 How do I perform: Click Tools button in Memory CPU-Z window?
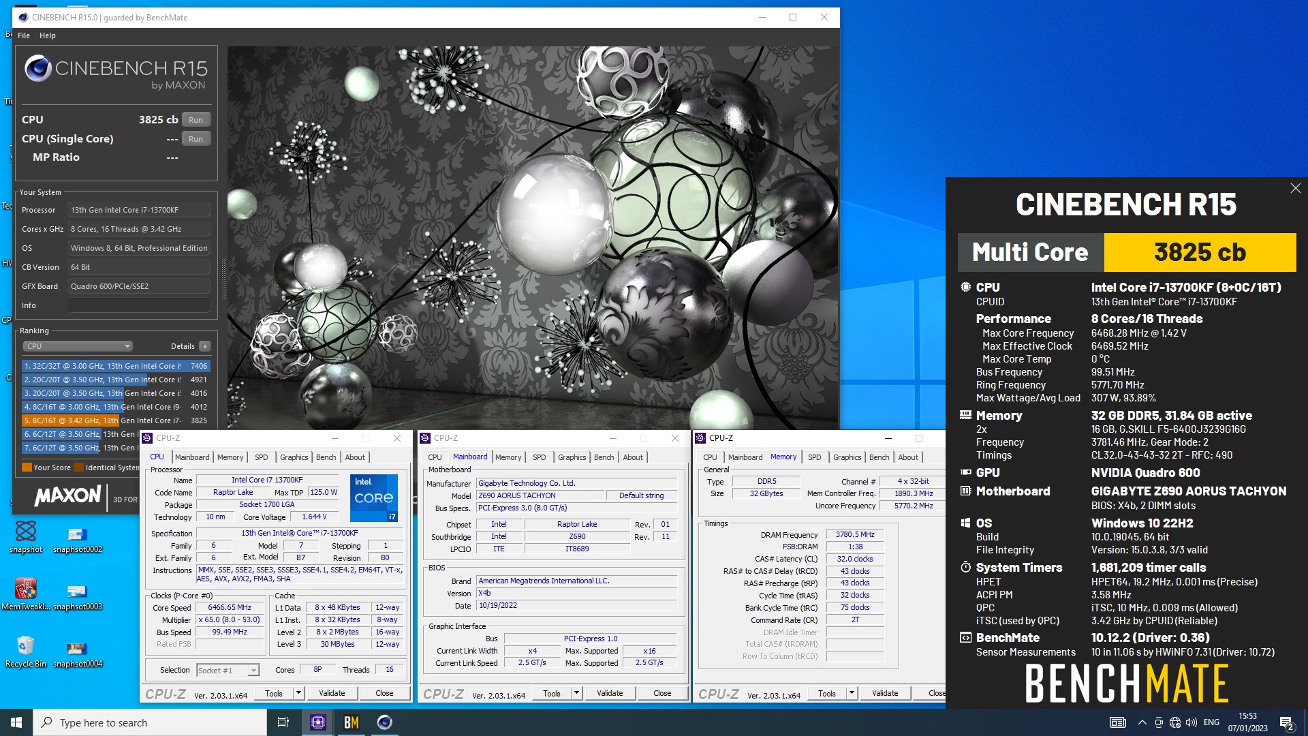coord(827,693)
